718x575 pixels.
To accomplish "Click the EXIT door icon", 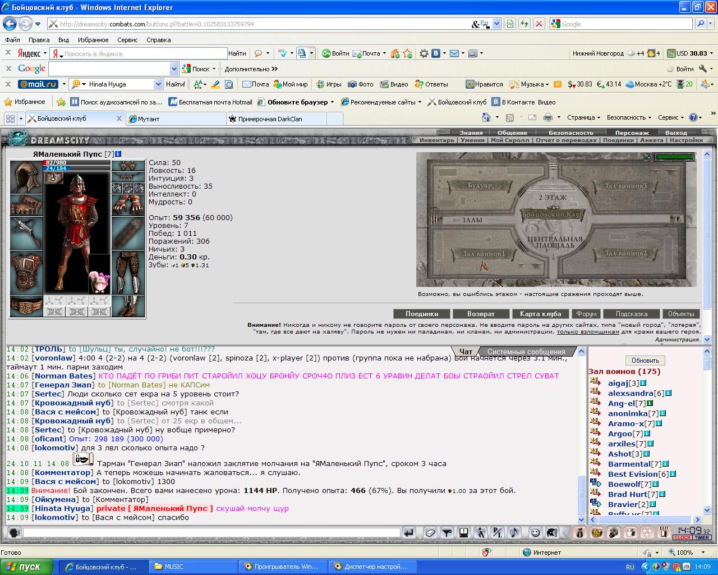I will click(664, 532).
